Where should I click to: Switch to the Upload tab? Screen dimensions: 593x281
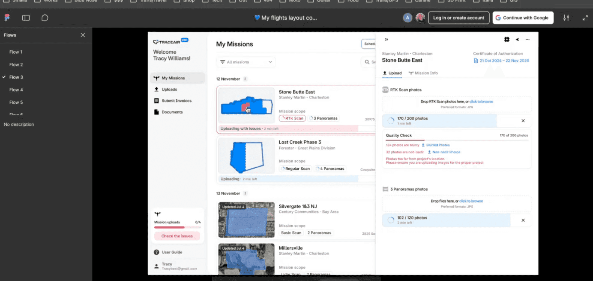click(392, 73)
